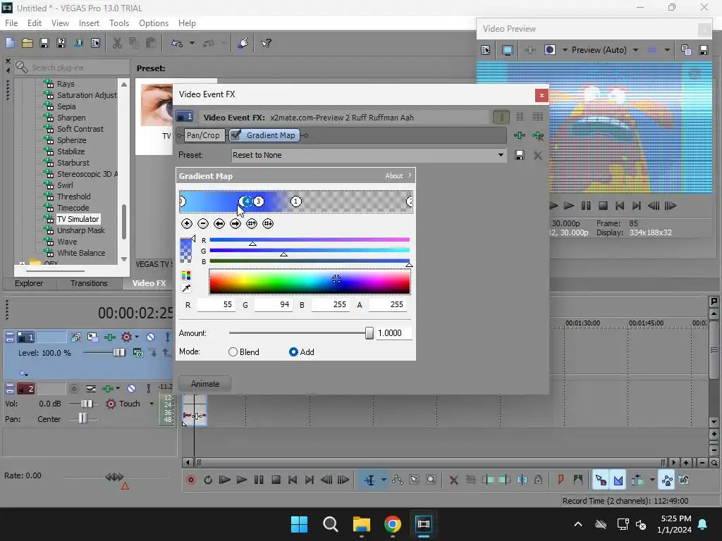Toggle Auto Ripple icon in edit toolbar
Screen dimensions: 722x541
(637, 480)
